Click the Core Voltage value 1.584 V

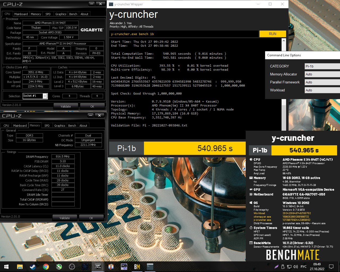[x=69, y=37]
